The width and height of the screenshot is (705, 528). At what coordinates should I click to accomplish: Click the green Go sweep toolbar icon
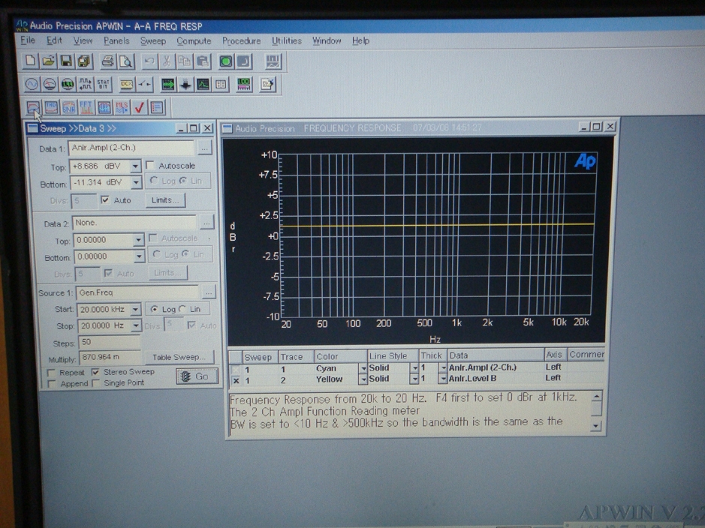pos(226,61)
